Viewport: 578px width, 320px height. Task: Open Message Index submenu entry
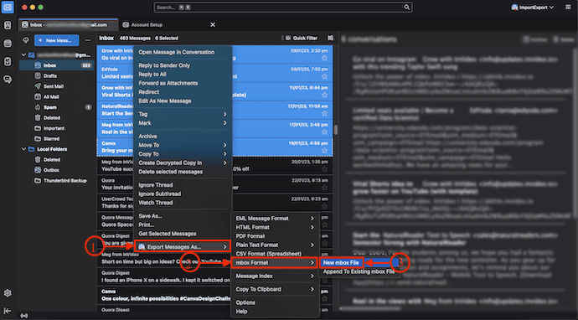coord(275,276)
